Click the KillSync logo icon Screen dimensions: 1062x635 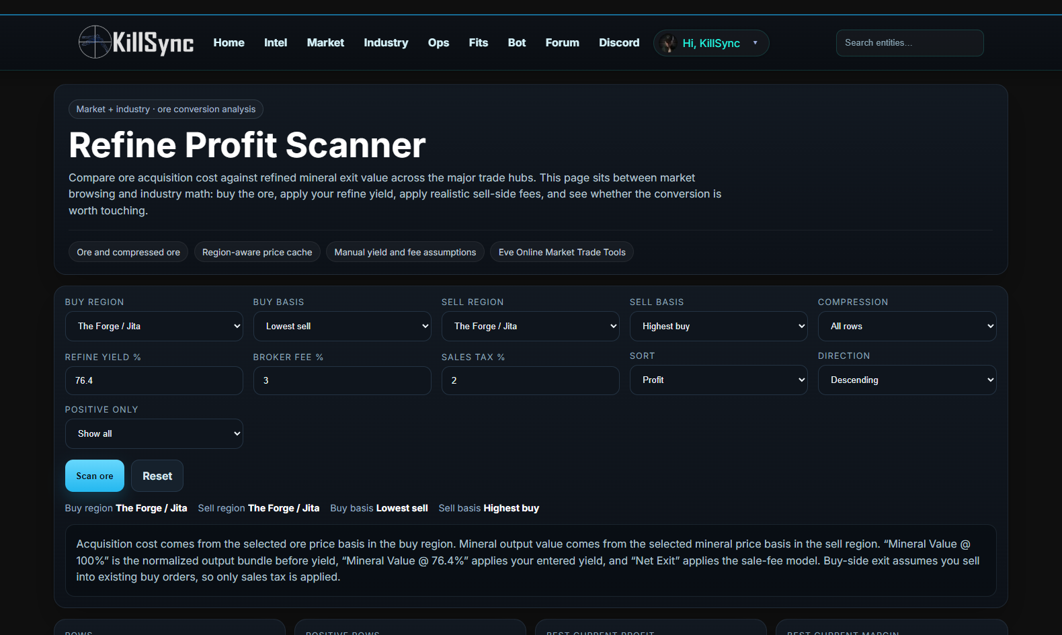tap(95, 42)
